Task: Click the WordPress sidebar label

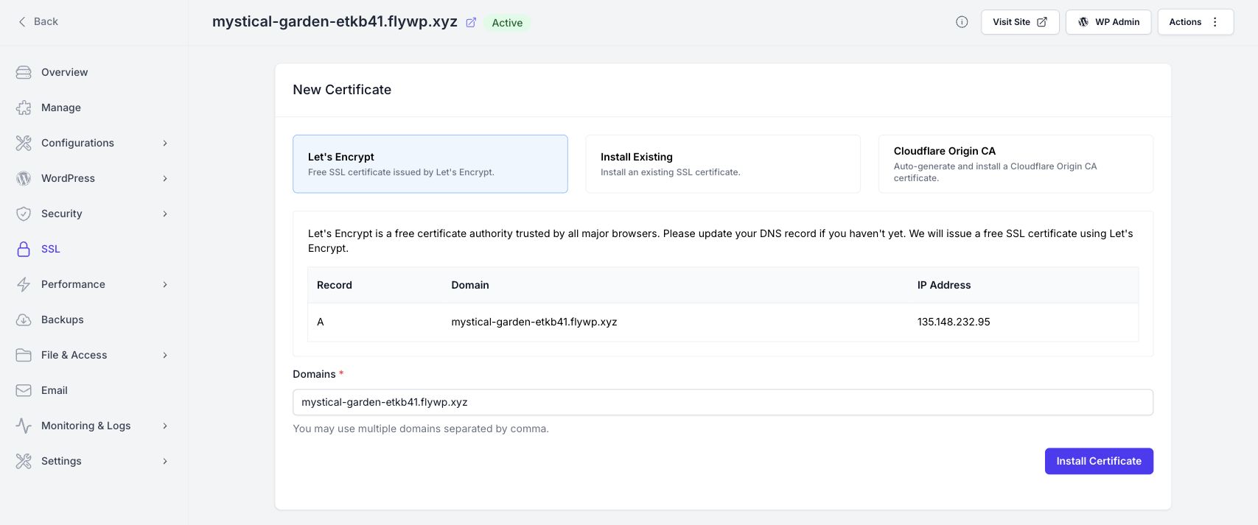Action: click(68, 178)
